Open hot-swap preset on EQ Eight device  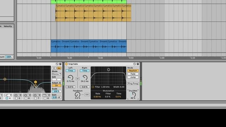coord(57,64)
